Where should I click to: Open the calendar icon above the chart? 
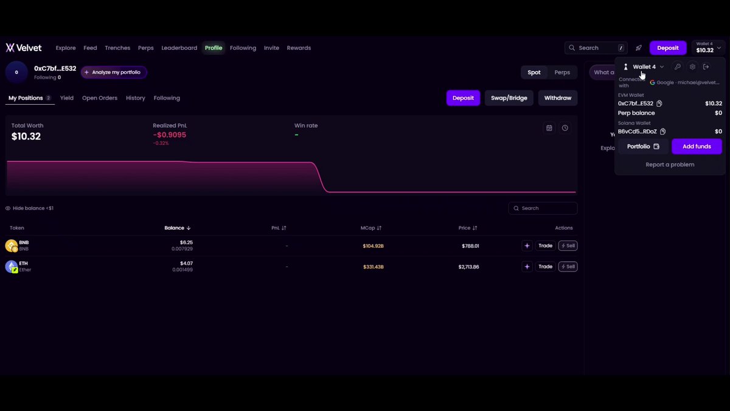[549, 128]
